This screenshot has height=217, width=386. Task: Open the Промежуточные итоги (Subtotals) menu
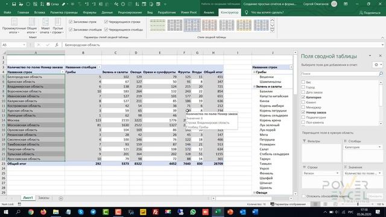(14, 26)
